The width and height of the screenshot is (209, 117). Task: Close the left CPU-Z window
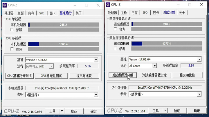click(x=98, y=5)
